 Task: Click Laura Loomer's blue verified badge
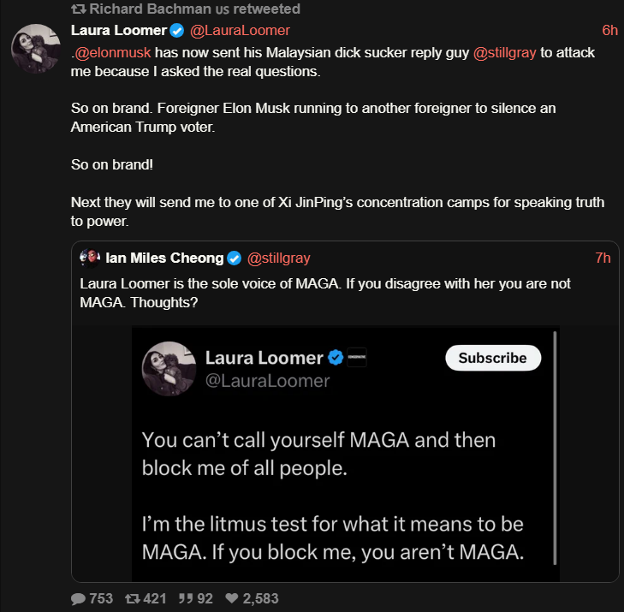click(x=177, y=31)
